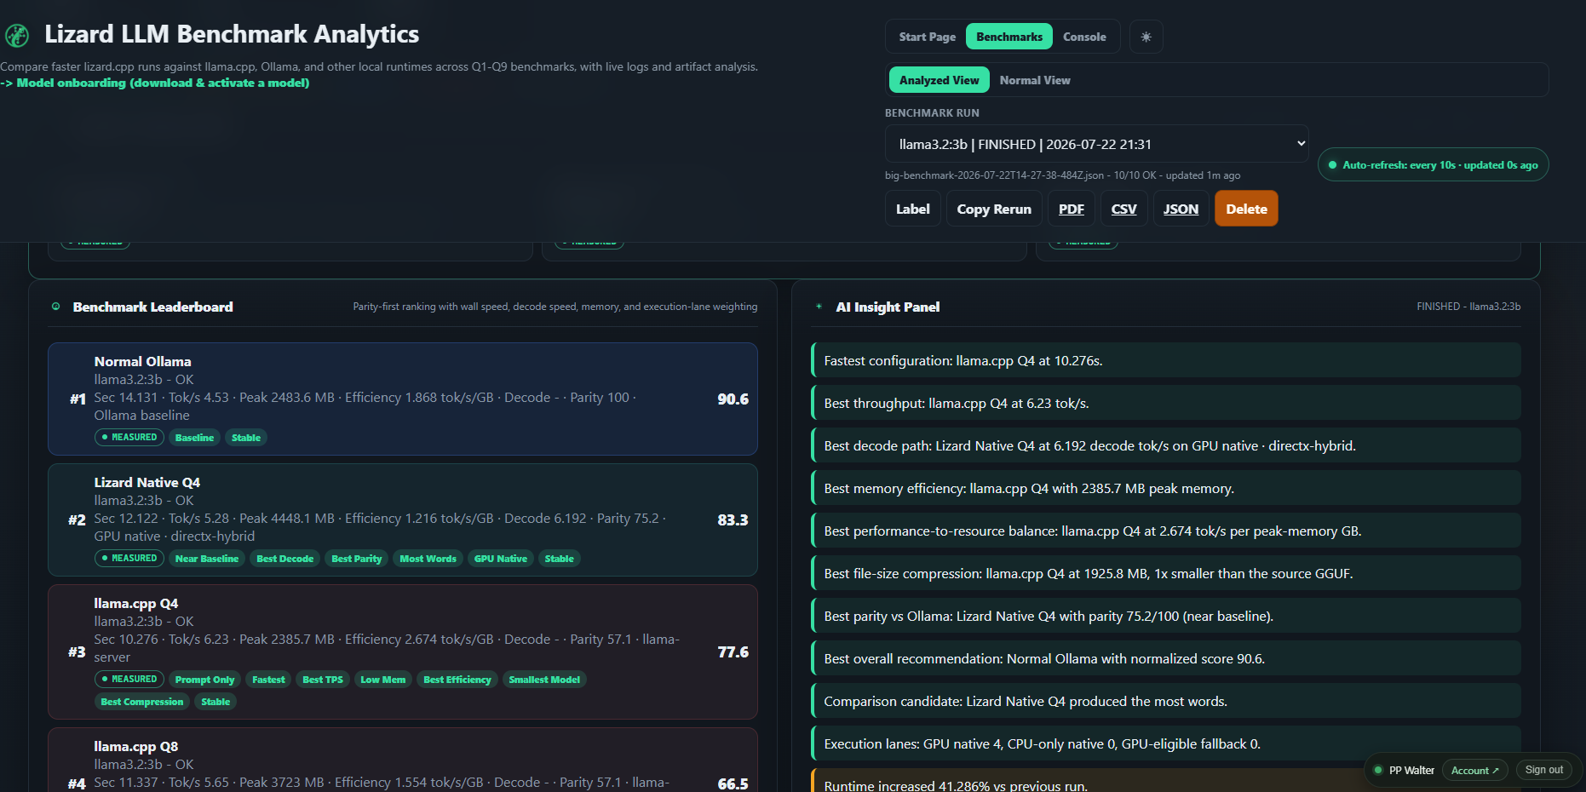Open the Console tab
This screenshot has height=792, width=1586.
tap(1084, 37)
